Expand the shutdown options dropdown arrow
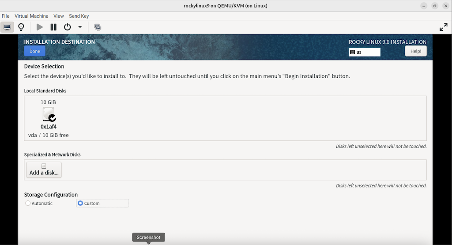This screenshot has height=245, width=452. (x=80, y=27)
